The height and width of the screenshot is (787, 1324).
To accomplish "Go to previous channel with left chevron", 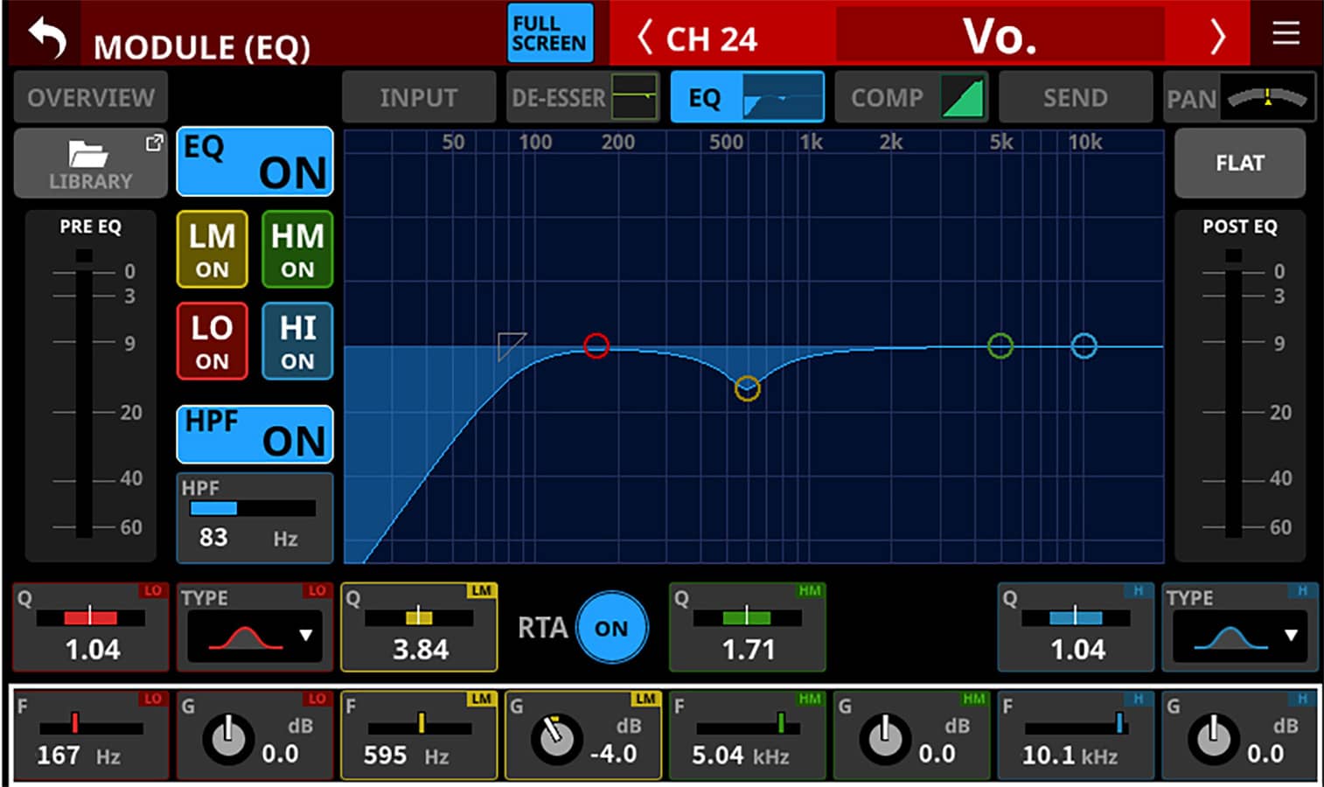I will 645,38.
